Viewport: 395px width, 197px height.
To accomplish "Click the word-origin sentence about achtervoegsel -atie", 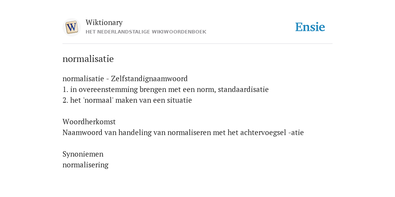I will pos(183,132).
